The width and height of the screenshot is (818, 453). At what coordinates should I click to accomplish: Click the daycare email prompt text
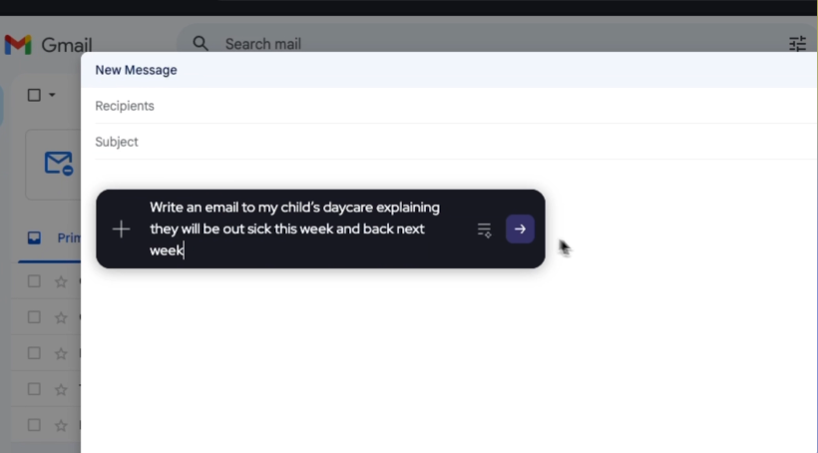pos(294,228)
